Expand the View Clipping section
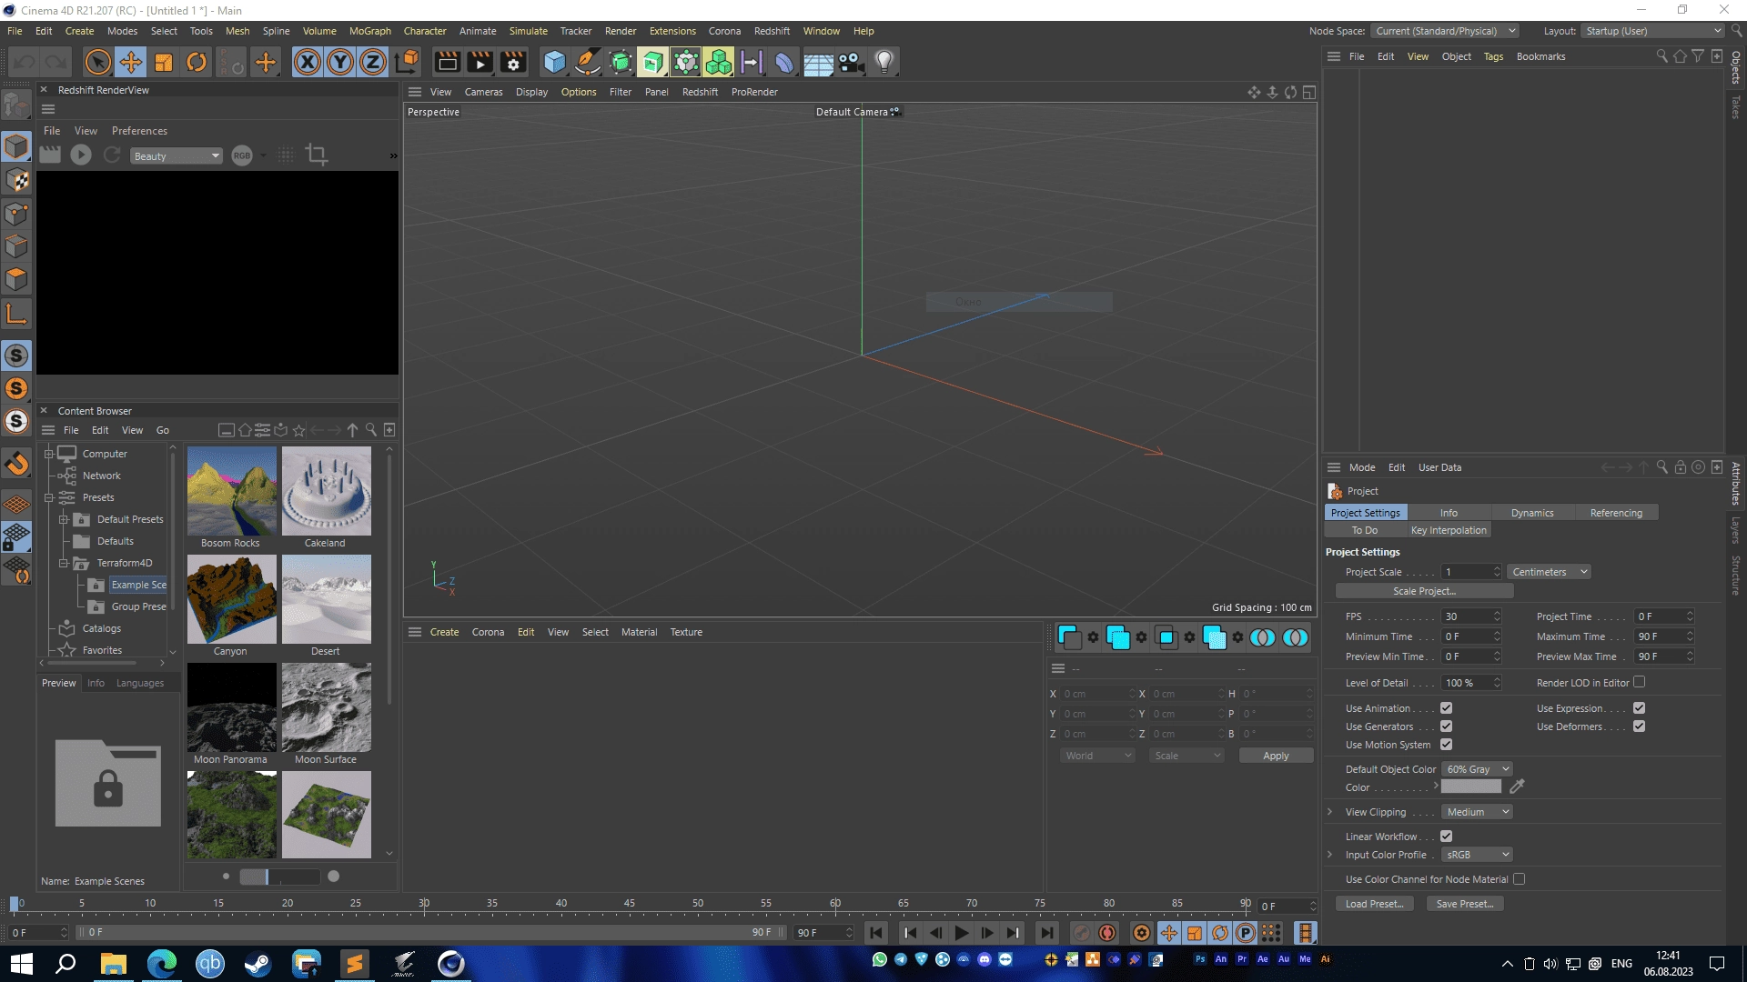1747x982 pixels. (x=1330, y=812)
